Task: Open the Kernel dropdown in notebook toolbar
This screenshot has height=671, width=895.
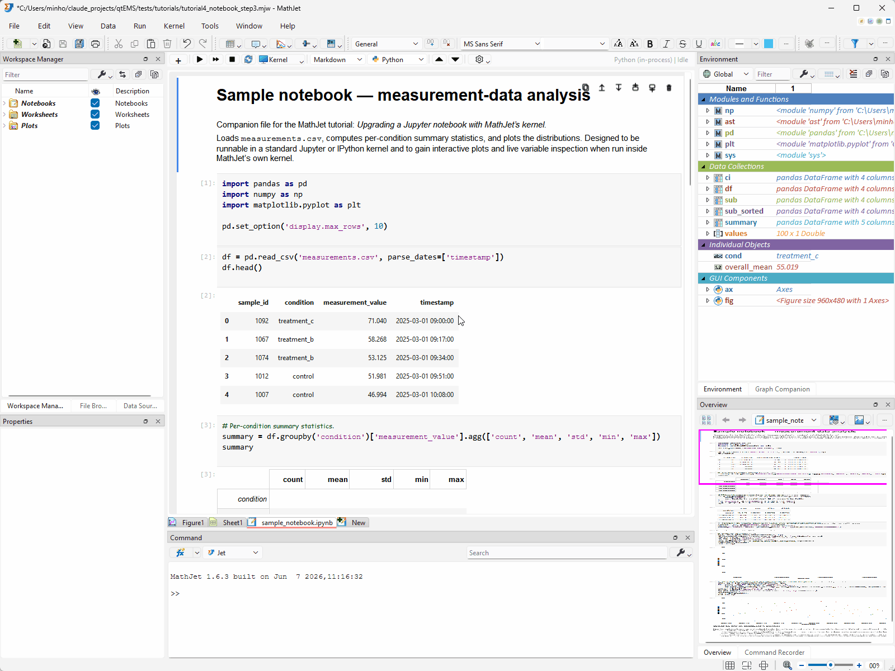Action: [281, 59]
